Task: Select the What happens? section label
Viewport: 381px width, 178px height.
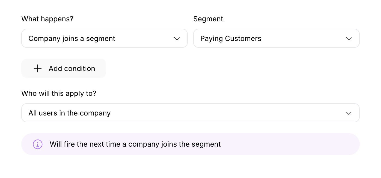Action: 47,19
